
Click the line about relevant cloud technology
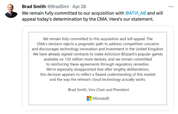click(98, 80)
